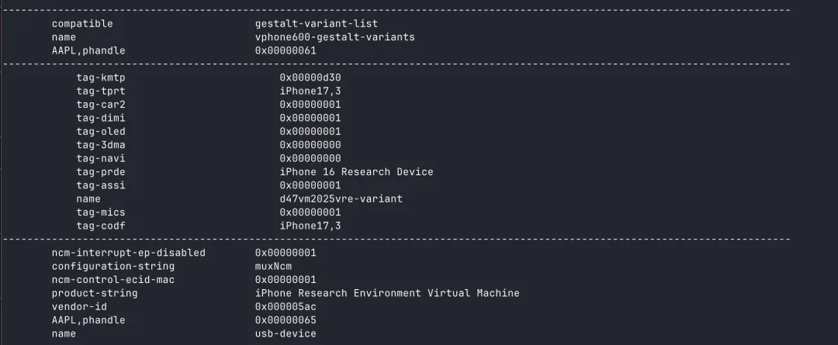Viewport: 838px width, 345px height.
Task: Click the tag-codf iPhone17,3 value
Action: 310,226
